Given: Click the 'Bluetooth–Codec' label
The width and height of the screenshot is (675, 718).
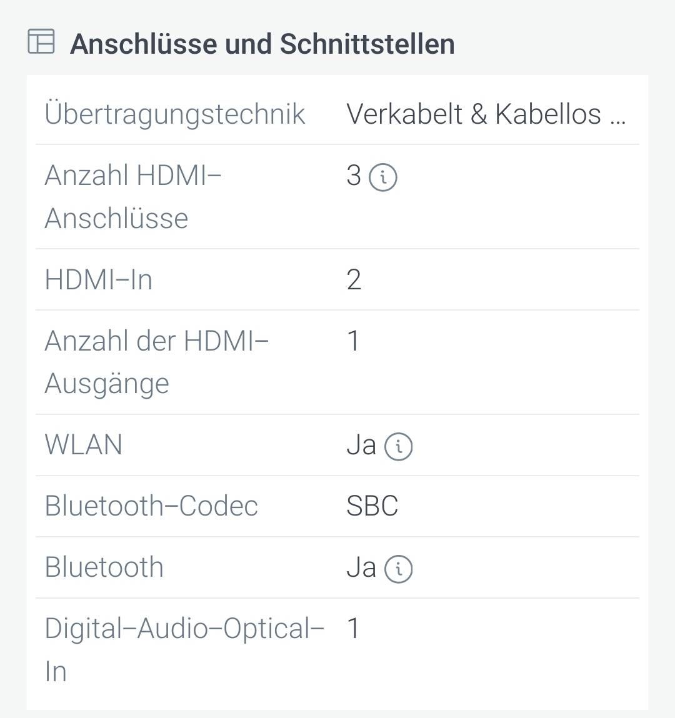Looking at the screenshot, I should coord(151,506).
